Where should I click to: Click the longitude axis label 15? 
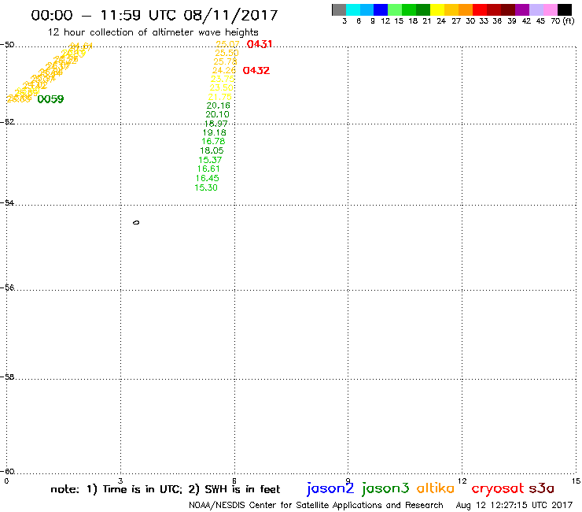click(576, 480)
